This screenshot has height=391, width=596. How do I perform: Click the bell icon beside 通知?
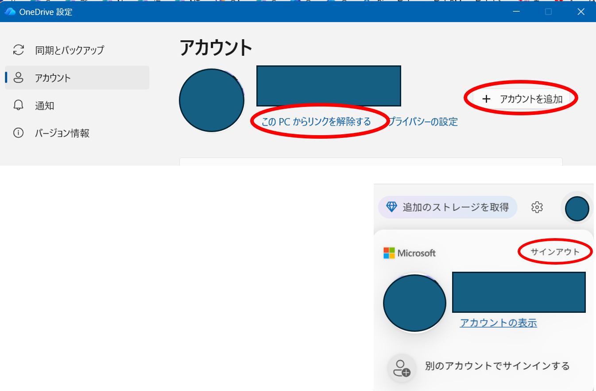(19, 106)
